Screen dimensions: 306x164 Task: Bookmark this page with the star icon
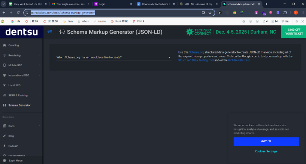point(210,12)
